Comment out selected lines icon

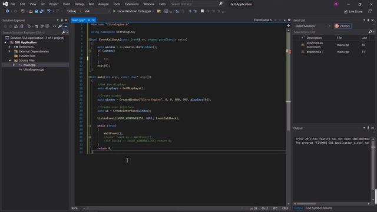coord(190,11)
